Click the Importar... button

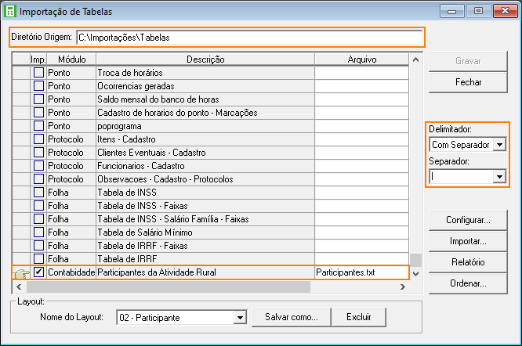(468, 241)
